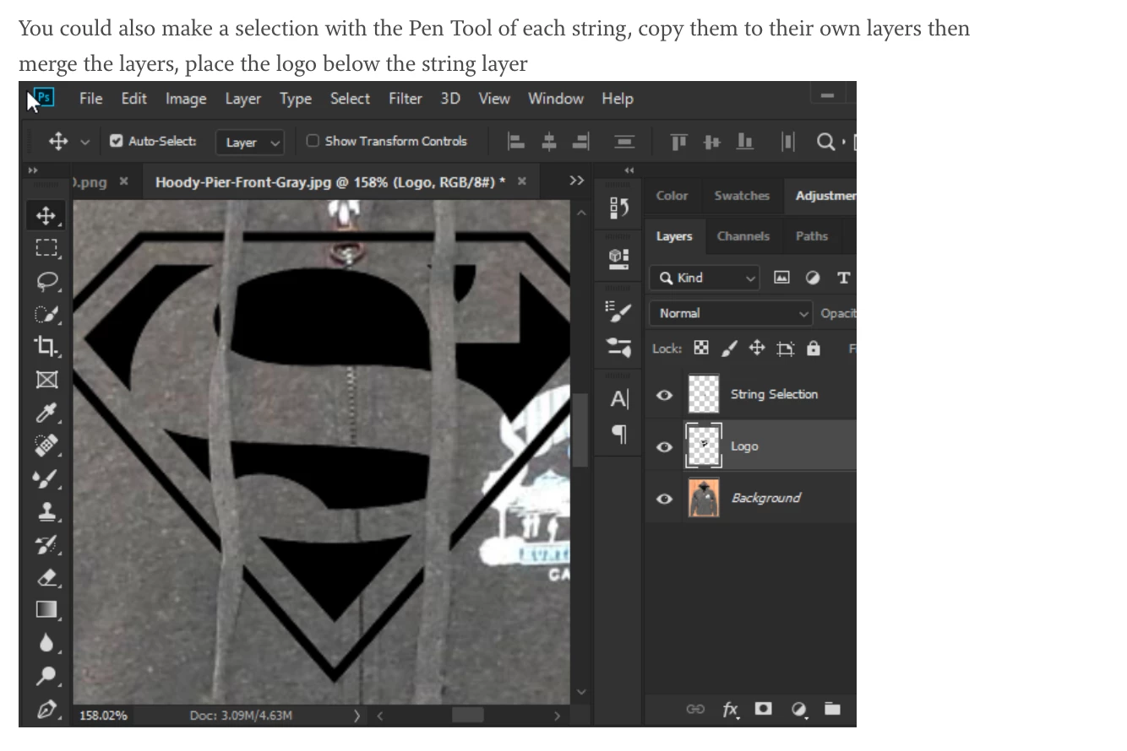The image size is (1127, 751).
Task: Open the Filter menu
Action: tap(406, 99)
